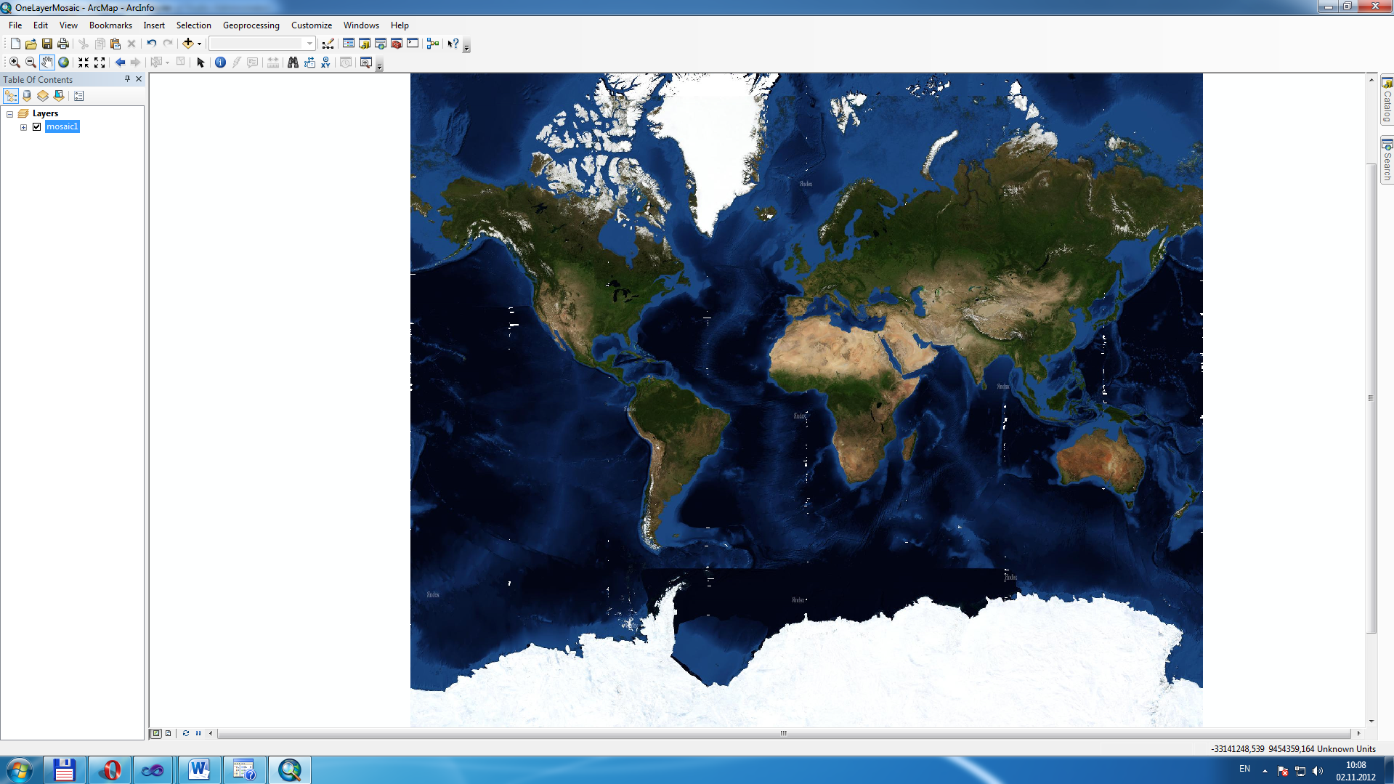The width and height of the screenshot is (1394, 784).
Task: Create a new map document
Action: [x=15, y=44]
